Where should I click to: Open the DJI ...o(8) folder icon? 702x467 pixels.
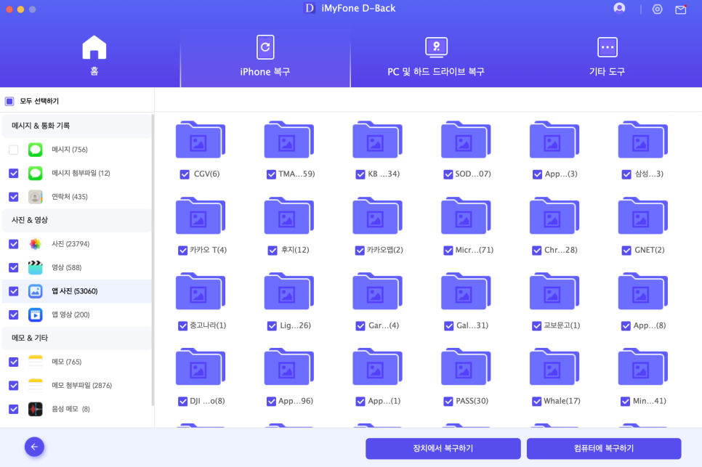(200, 367)
